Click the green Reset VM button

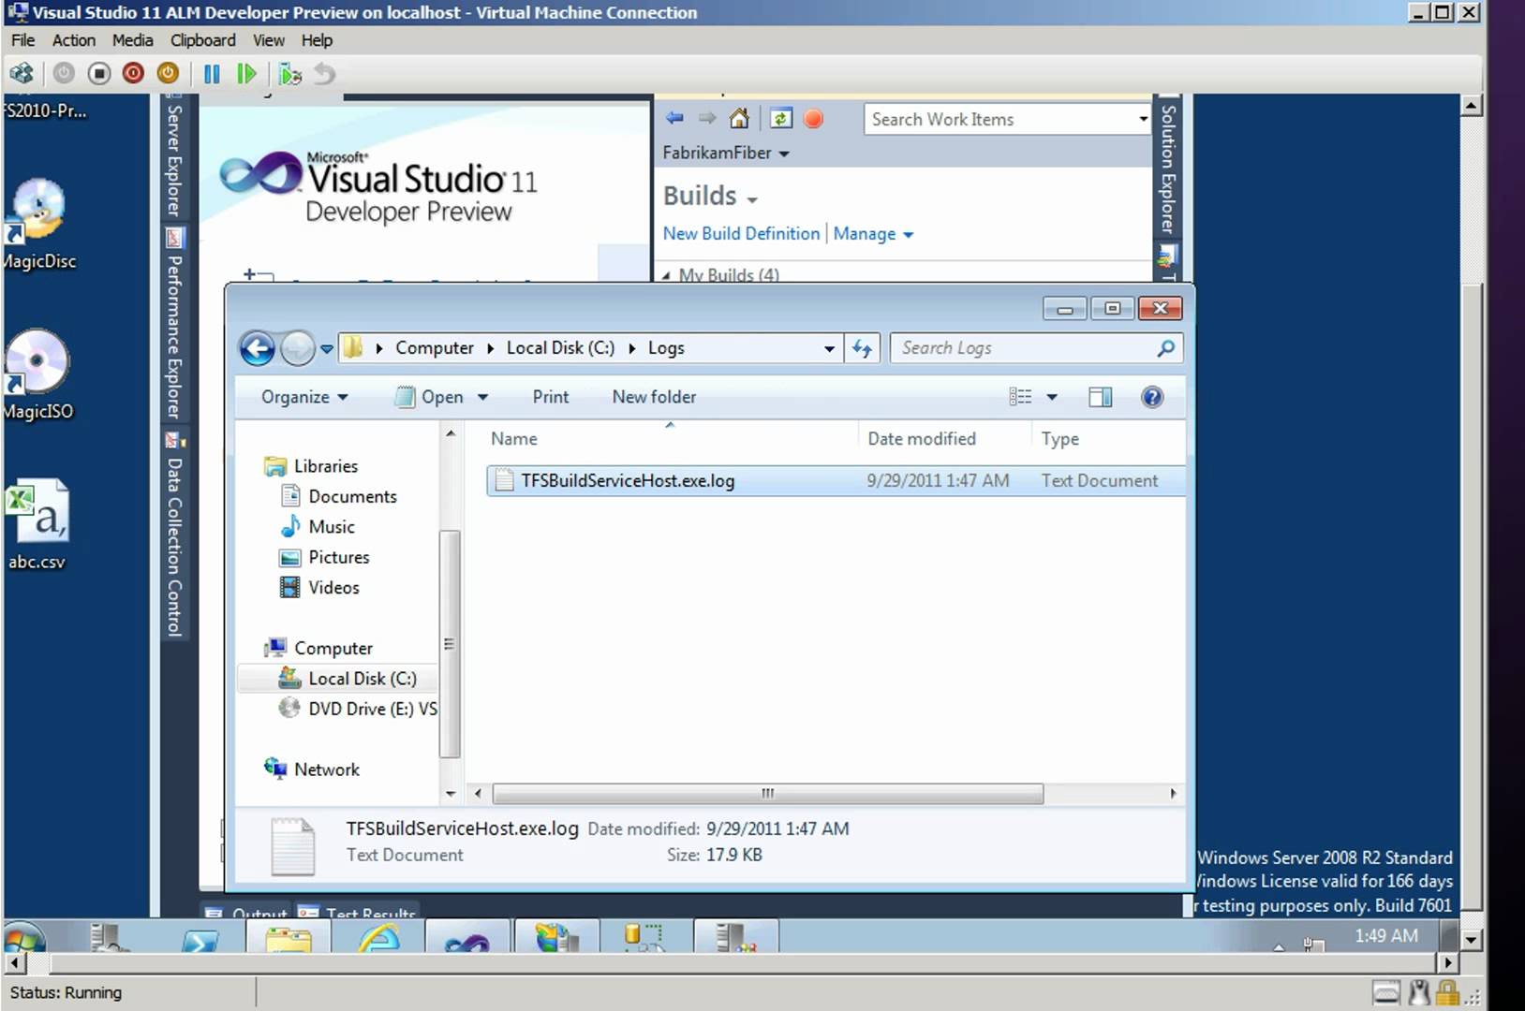[x=246, y=73]
